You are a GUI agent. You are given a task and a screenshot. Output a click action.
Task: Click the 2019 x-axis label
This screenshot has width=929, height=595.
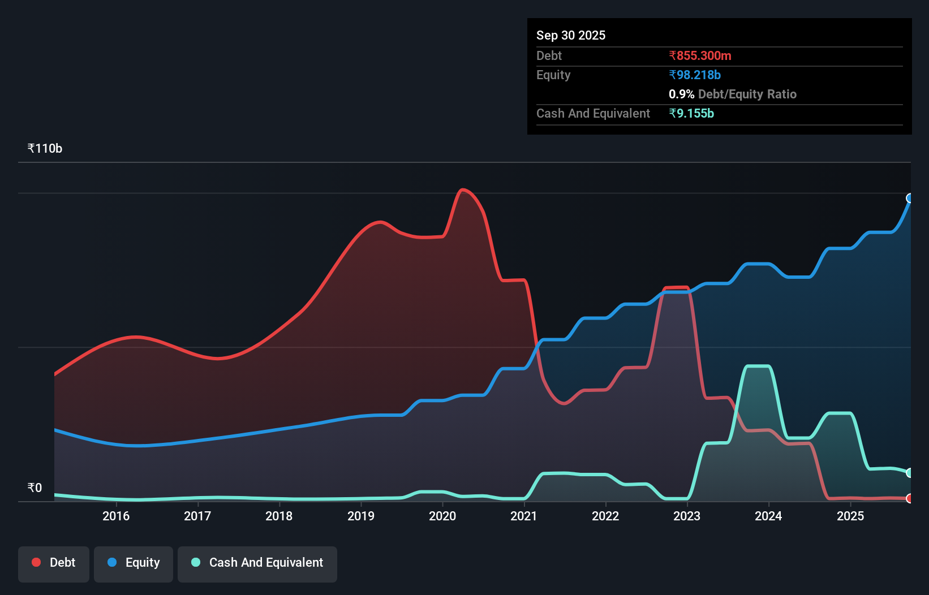click(361, 516)
